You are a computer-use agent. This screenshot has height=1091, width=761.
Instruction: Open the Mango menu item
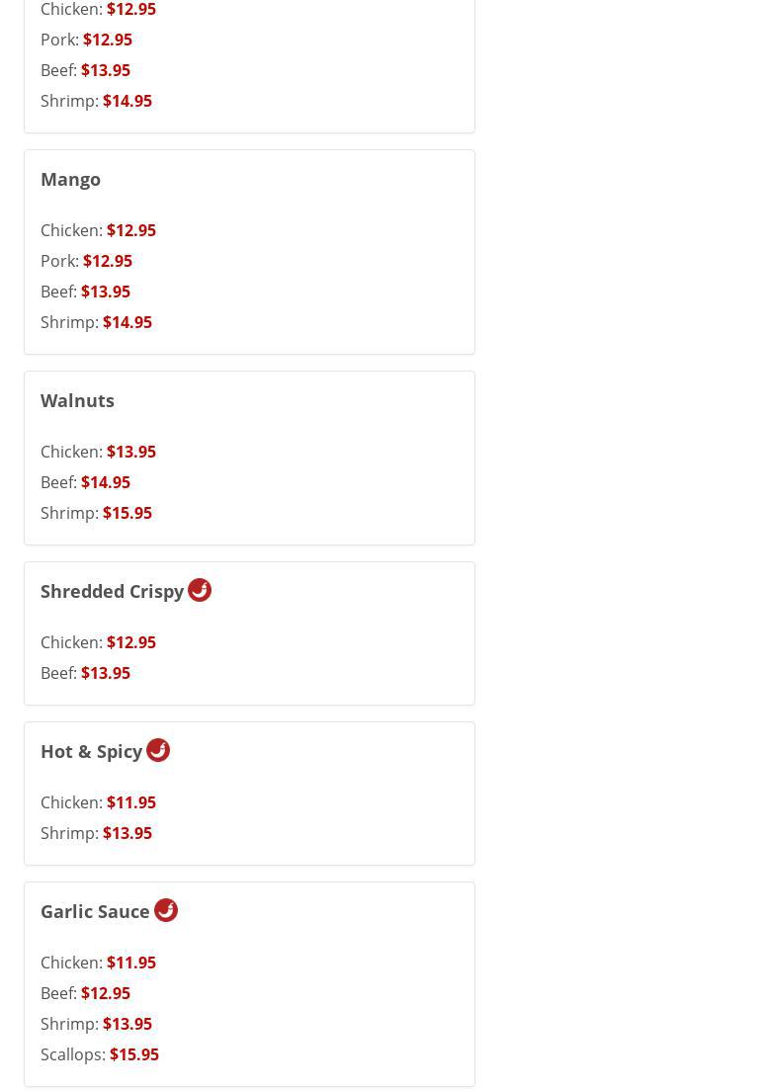tap(70, 179)
